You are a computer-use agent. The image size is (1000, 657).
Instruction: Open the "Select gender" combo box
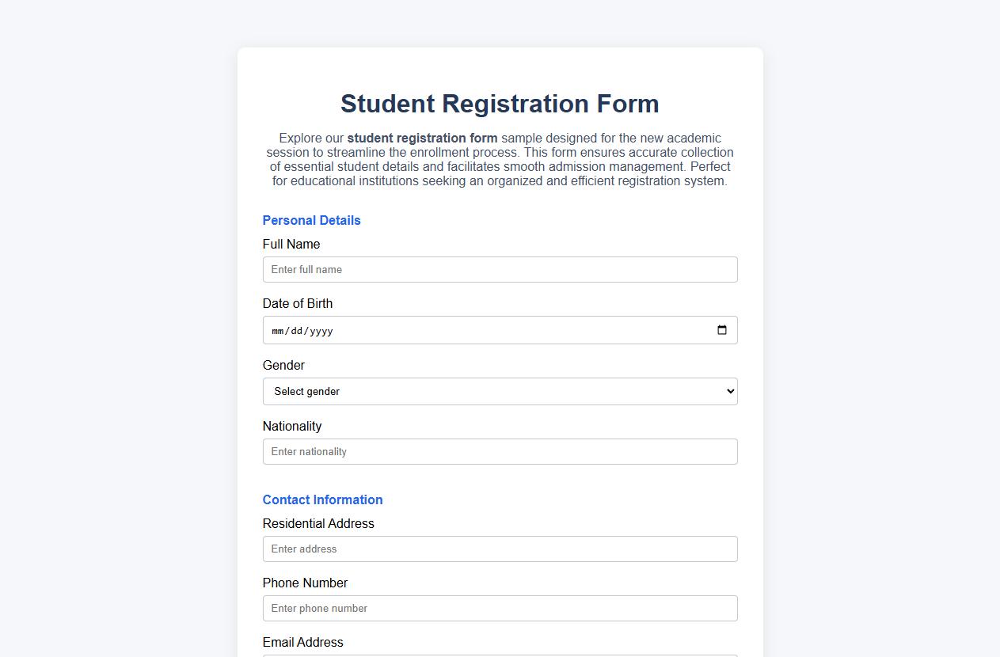coord(500,391)
